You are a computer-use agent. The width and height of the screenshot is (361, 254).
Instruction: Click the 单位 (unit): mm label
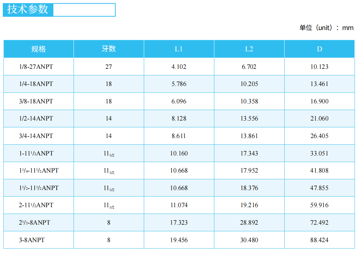tap(326, 28)
